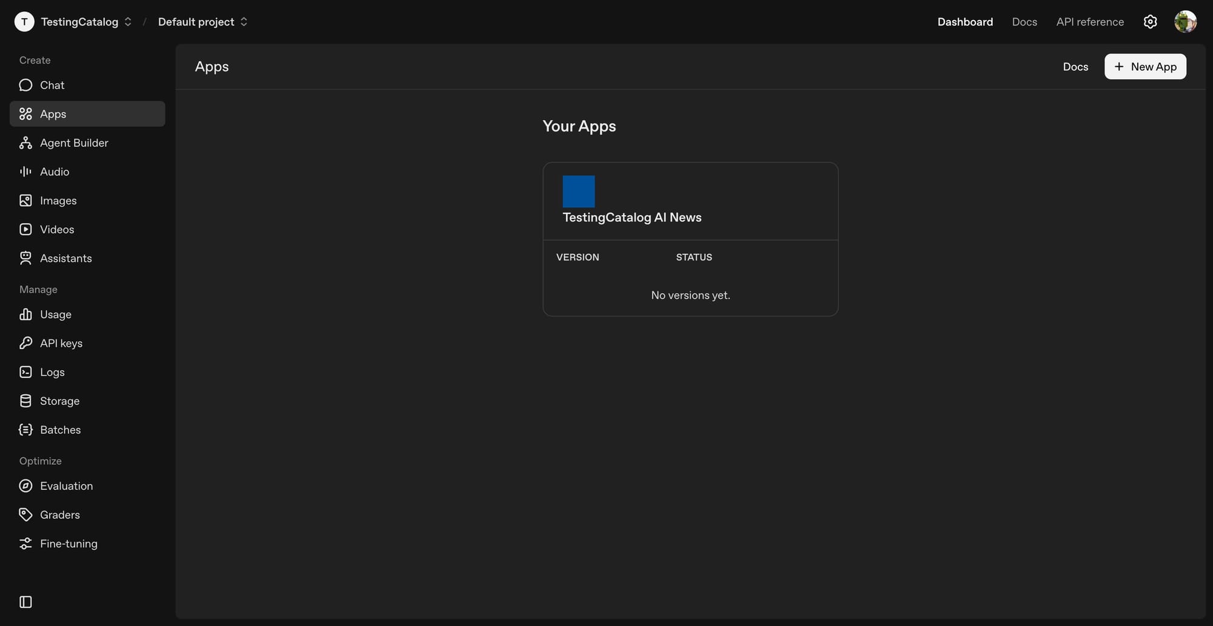
Task: Switch to the Docs tab
Action: (x=1024, y=21)
